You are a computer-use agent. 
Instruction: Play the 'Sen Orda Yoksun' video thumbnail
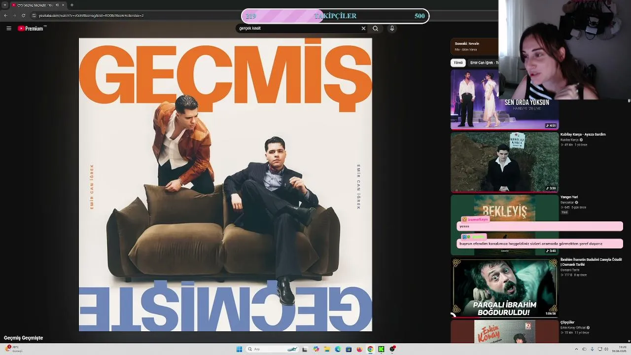504,99
